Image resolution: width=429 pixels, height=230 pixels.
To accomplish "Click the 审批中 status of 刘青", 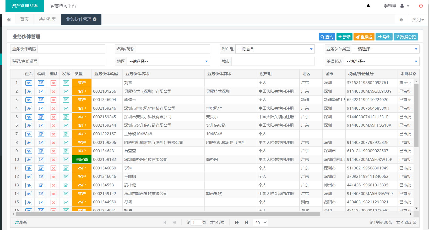I will point(405,83).
